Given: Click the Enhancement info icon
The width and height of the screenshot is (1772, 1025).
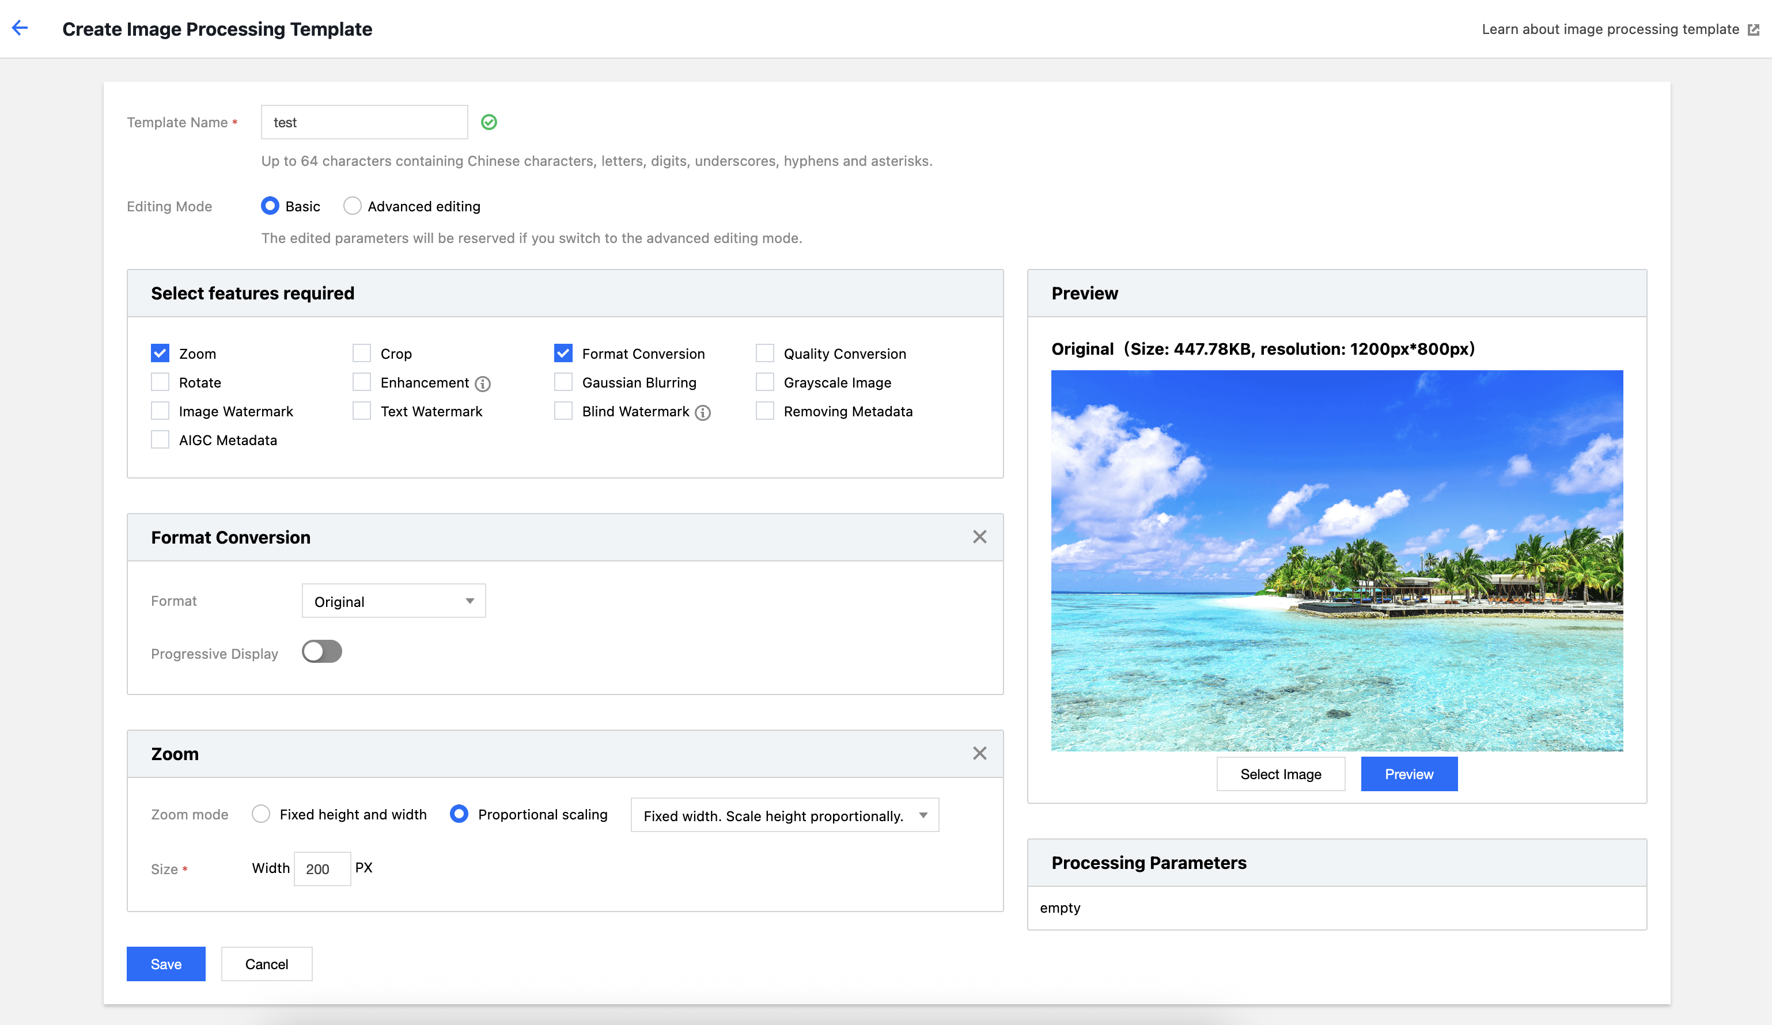Looking at the screenshot, I should [482, 384].
